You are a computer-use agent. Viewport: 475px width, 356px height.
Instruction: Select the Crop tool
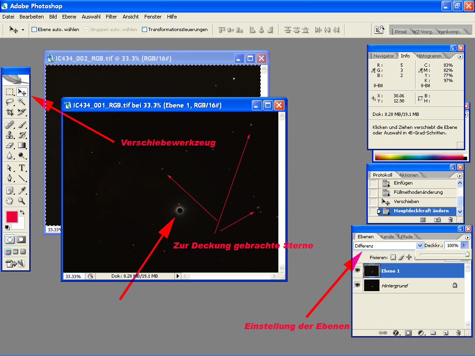(x=10, y=112)
